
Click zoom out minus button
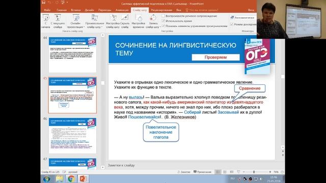point(243,172)
